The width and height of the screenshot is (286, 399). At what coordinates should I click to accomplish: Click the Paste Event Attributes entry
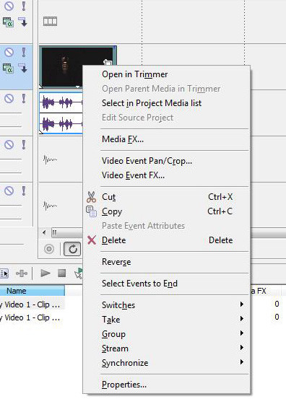tap(167, 226)
